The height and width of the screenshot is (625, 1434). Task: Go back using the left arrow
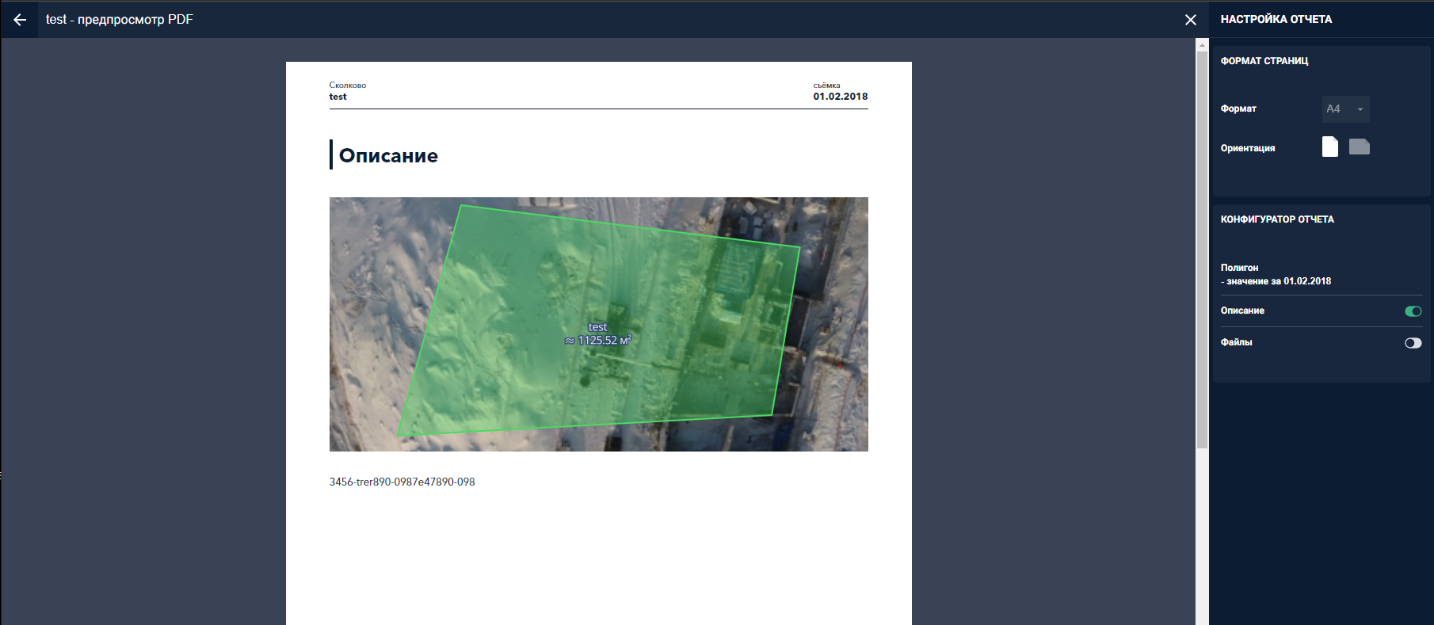point(20,20)
